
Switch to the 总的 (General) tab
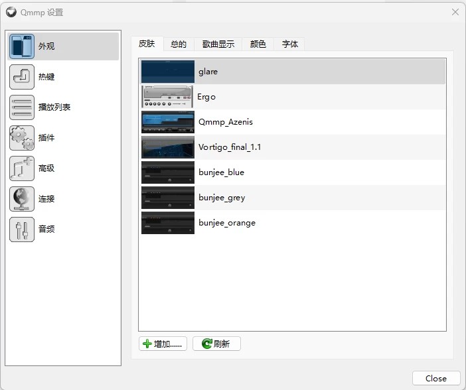tap(179, 44)
